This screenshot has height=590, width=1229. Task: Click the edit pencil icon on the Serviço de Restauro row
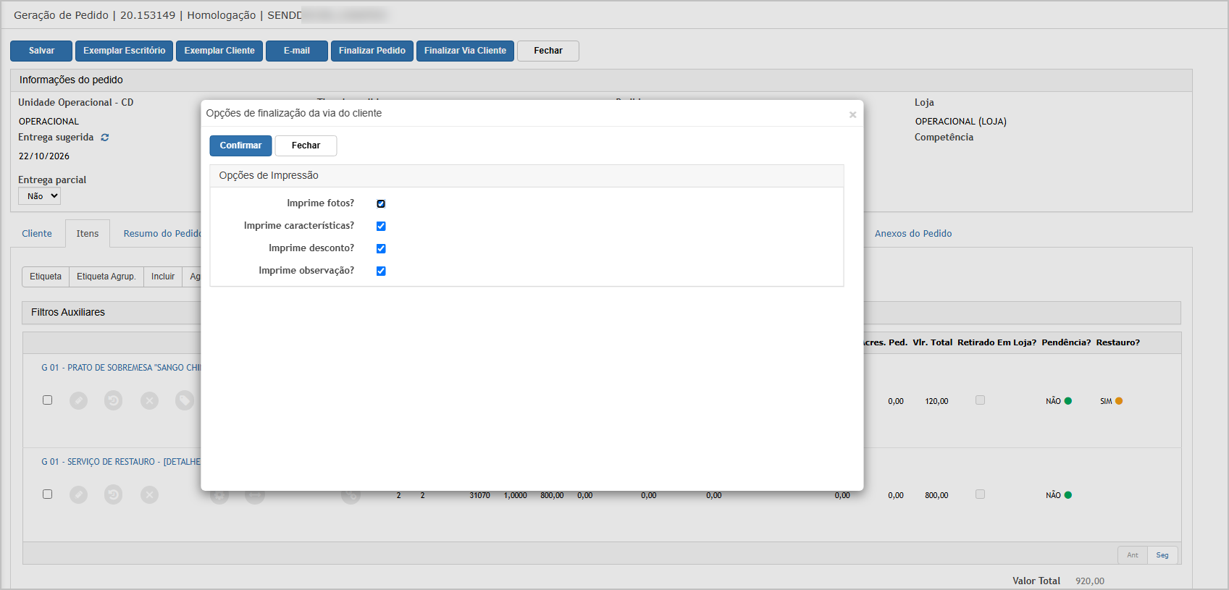tap(78, 494)
